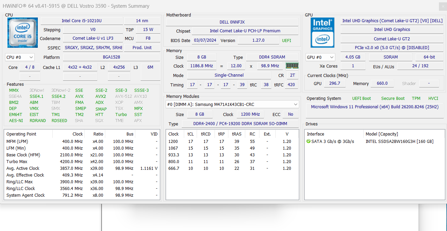
Task: Click the Comet Lake-U v1 LP3 codename
Action: 93,38
